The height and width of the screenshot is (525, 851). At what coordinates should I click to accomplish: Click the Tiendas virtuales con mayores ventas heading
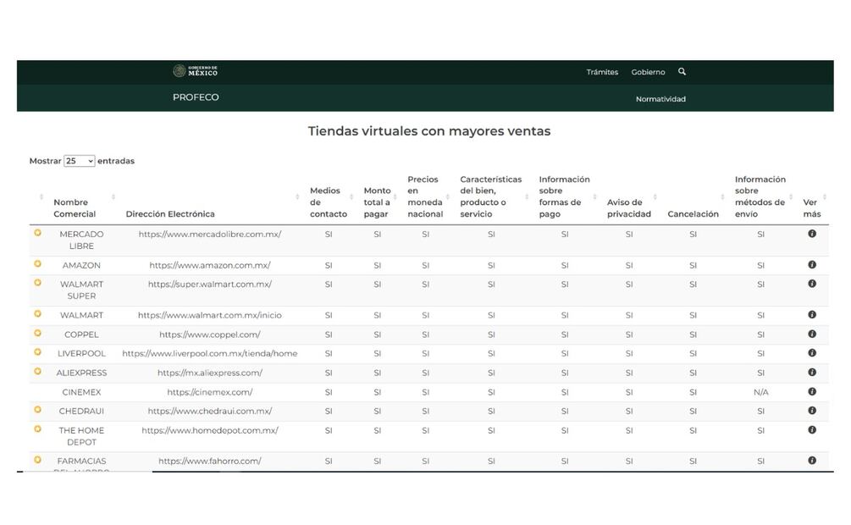click(x=429, y=131)
